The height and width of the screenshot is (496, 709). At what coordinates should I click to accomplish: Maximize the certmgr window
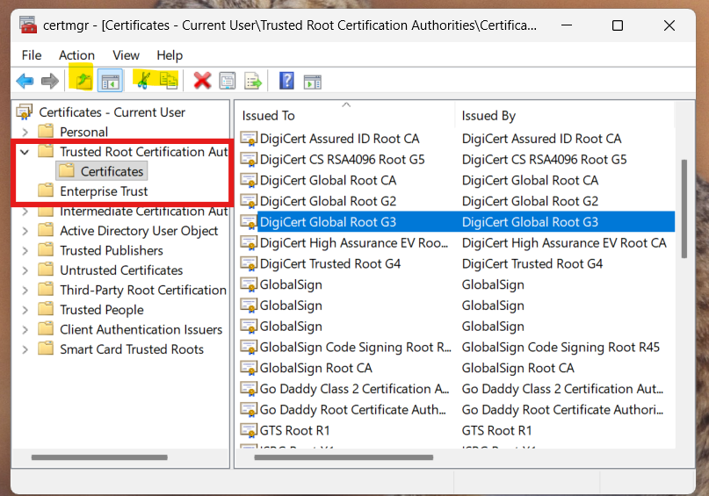(618, 25)
